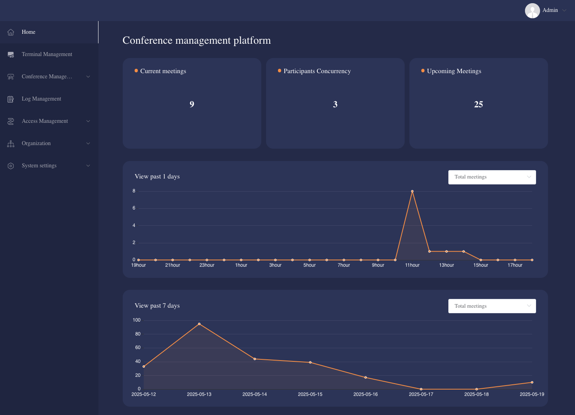Select the Terminal Management icon
Viewport: 575px width, 415px height.
10,54
